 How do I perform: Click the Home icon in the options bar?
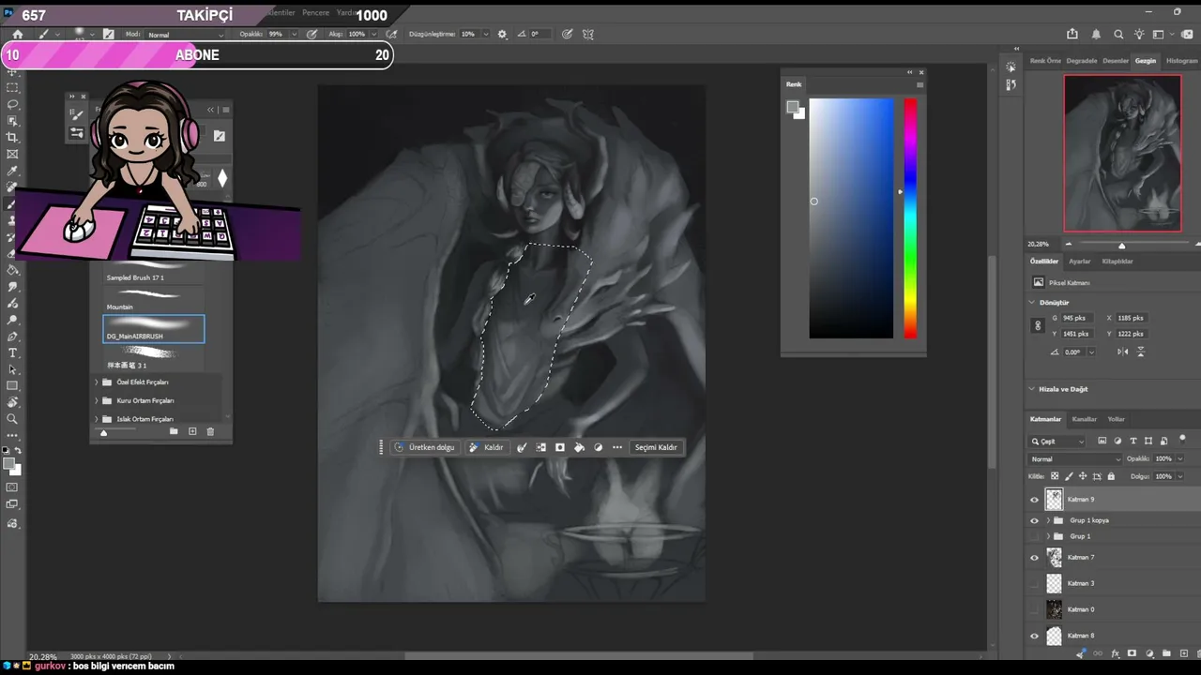[17, 34]
